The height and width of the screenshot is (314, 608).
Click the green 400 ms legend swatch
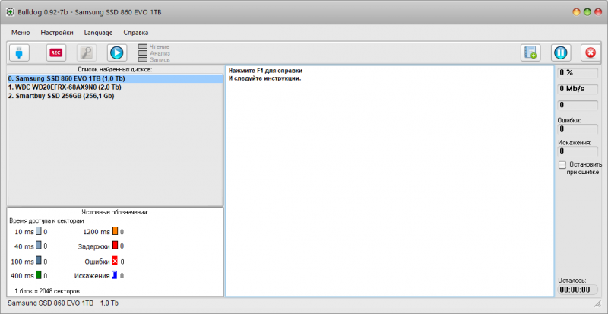click(x=39, y=275)
